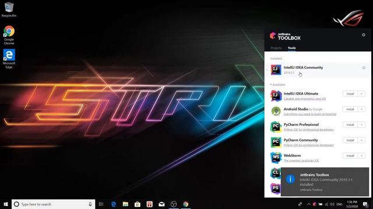Install PyCharm Community
The width and height of the screenshot is (373, 209).
(x=350, y=140)
